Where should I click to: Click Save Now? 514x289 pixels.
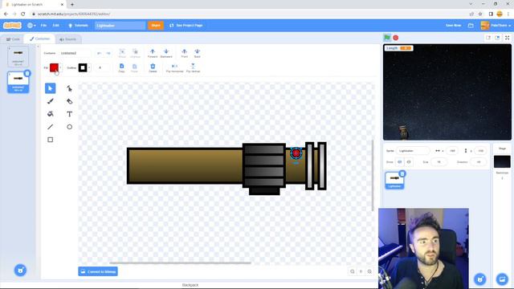453,25
